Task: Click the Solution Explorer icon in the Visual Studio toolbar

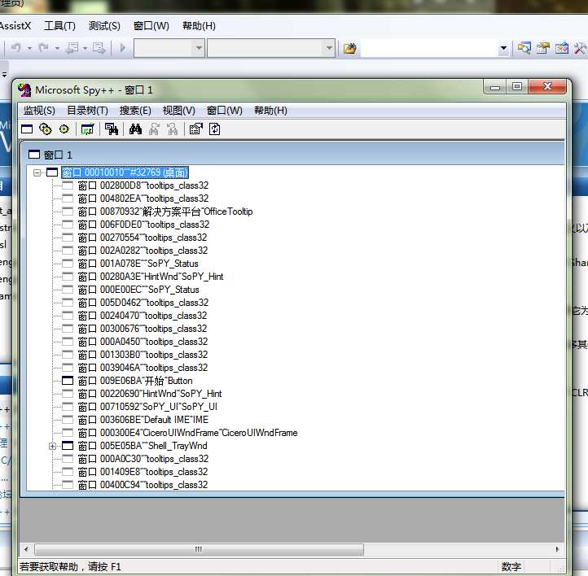Action: pos(524,48)
